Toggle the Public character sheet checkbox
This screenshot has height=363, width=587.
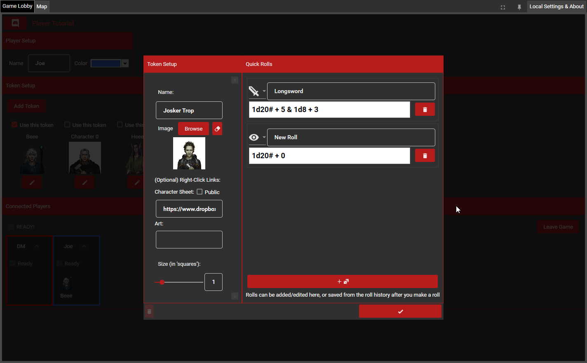[200, 192]
